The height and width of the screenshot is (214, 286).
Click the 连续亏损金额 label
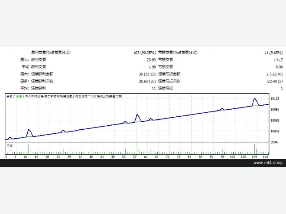pos(169,74)
